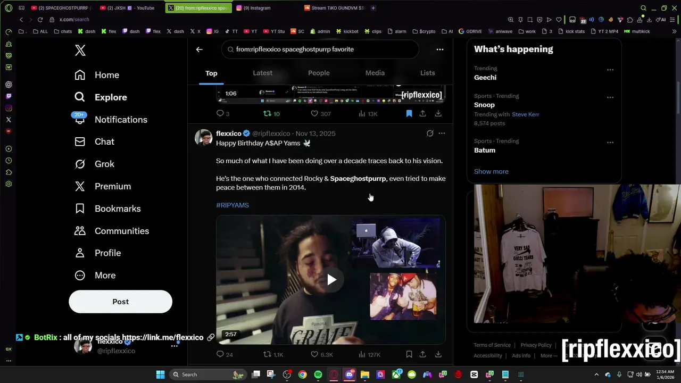Switch to the Lists tab
Screen dimensions: 681x383
click(x=427, y=73)
